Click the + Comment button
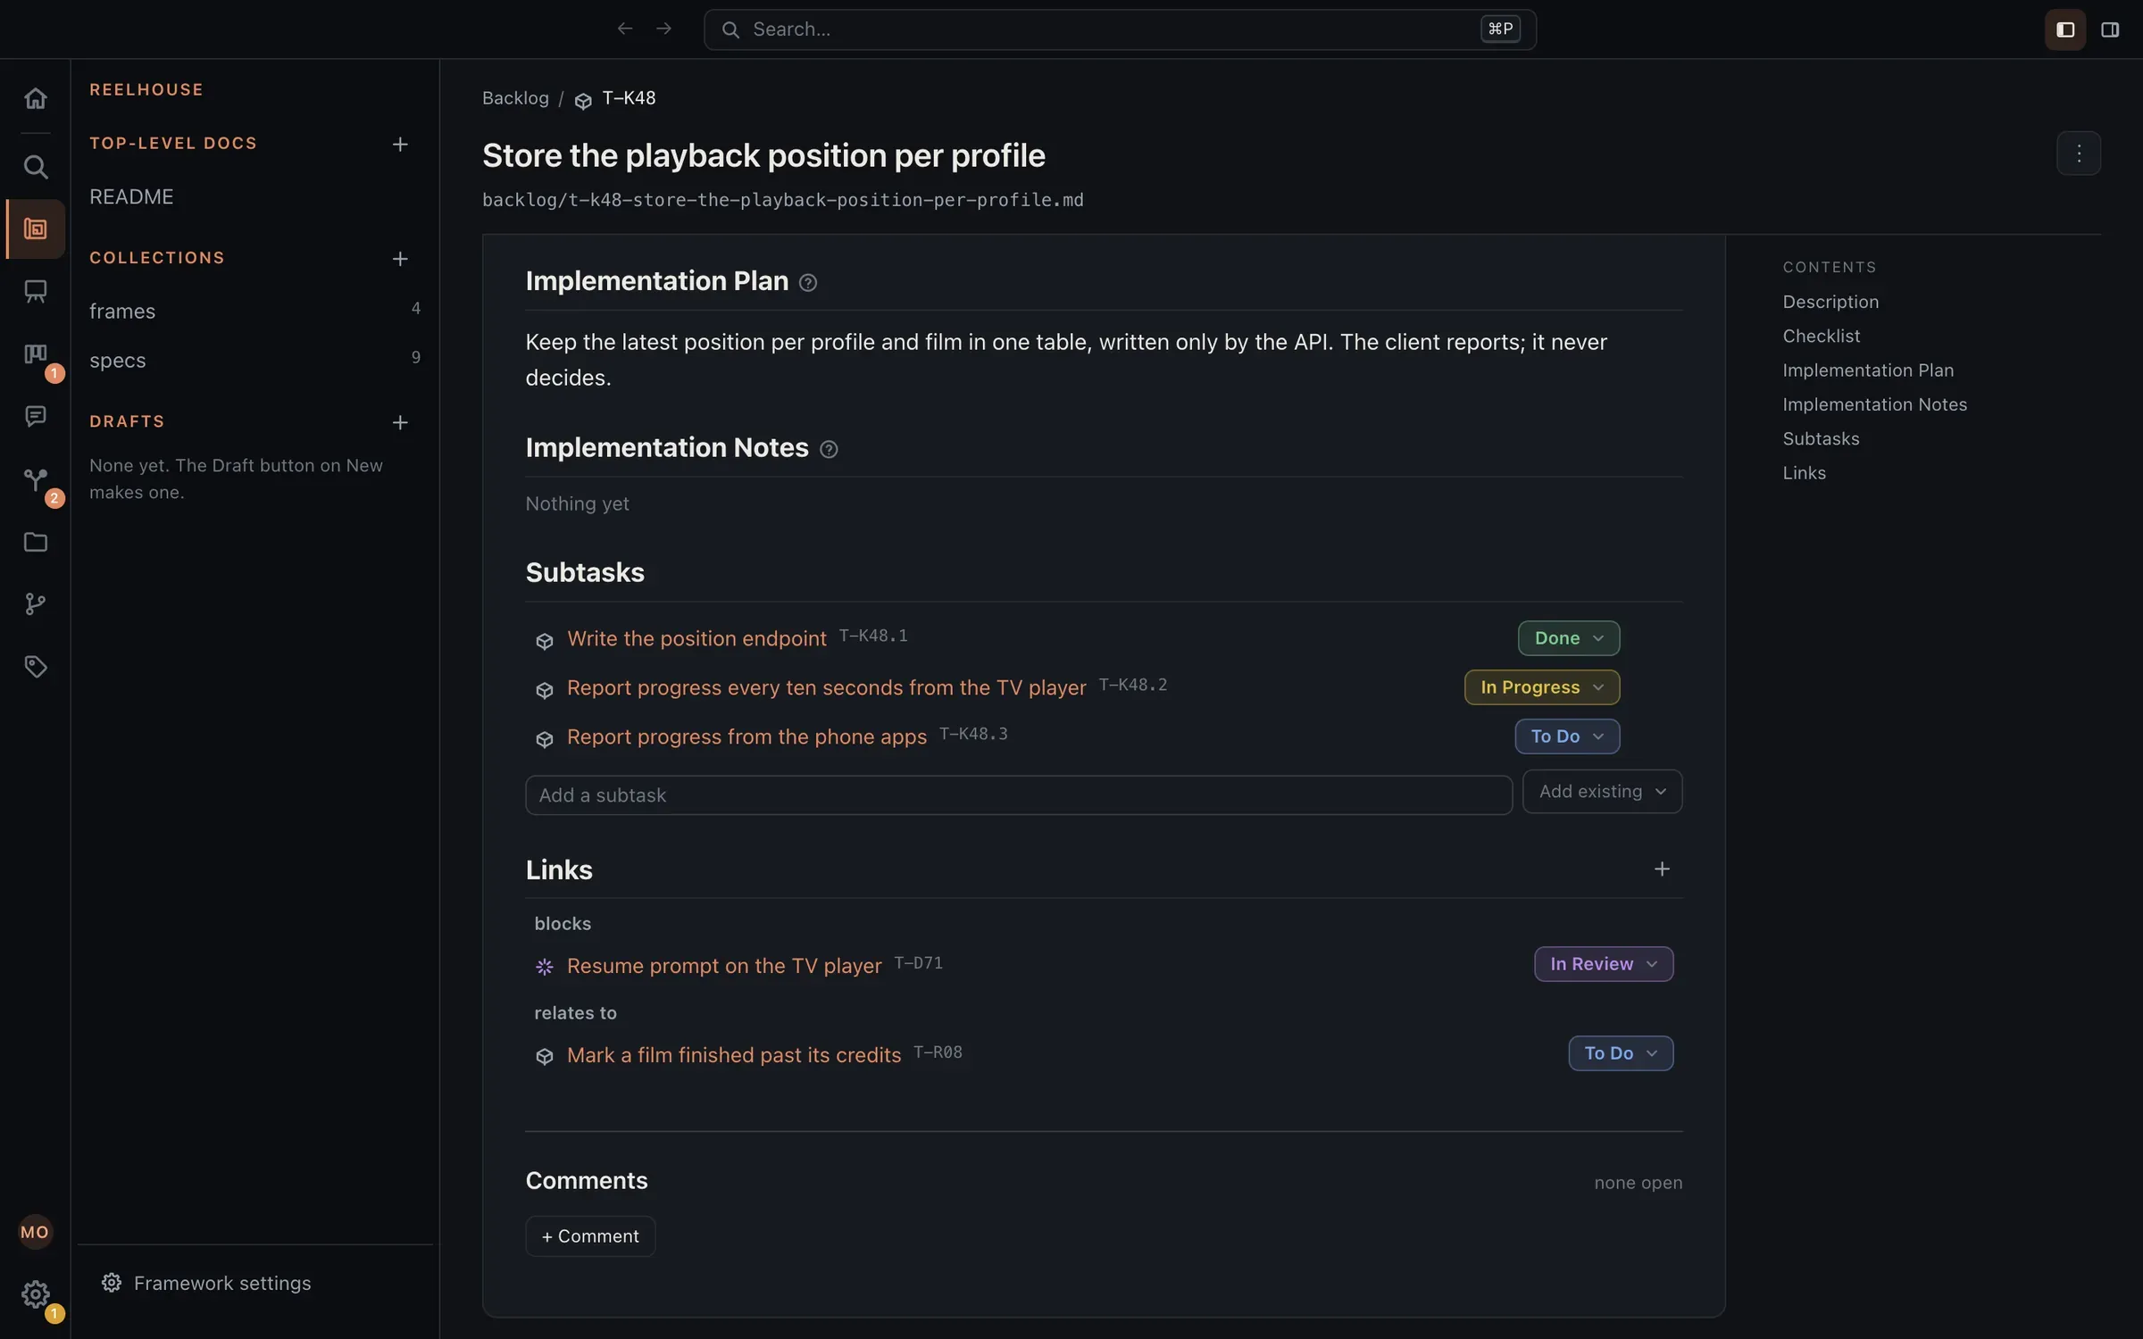The image size is (2143, 1339). tap(590, 1236)
